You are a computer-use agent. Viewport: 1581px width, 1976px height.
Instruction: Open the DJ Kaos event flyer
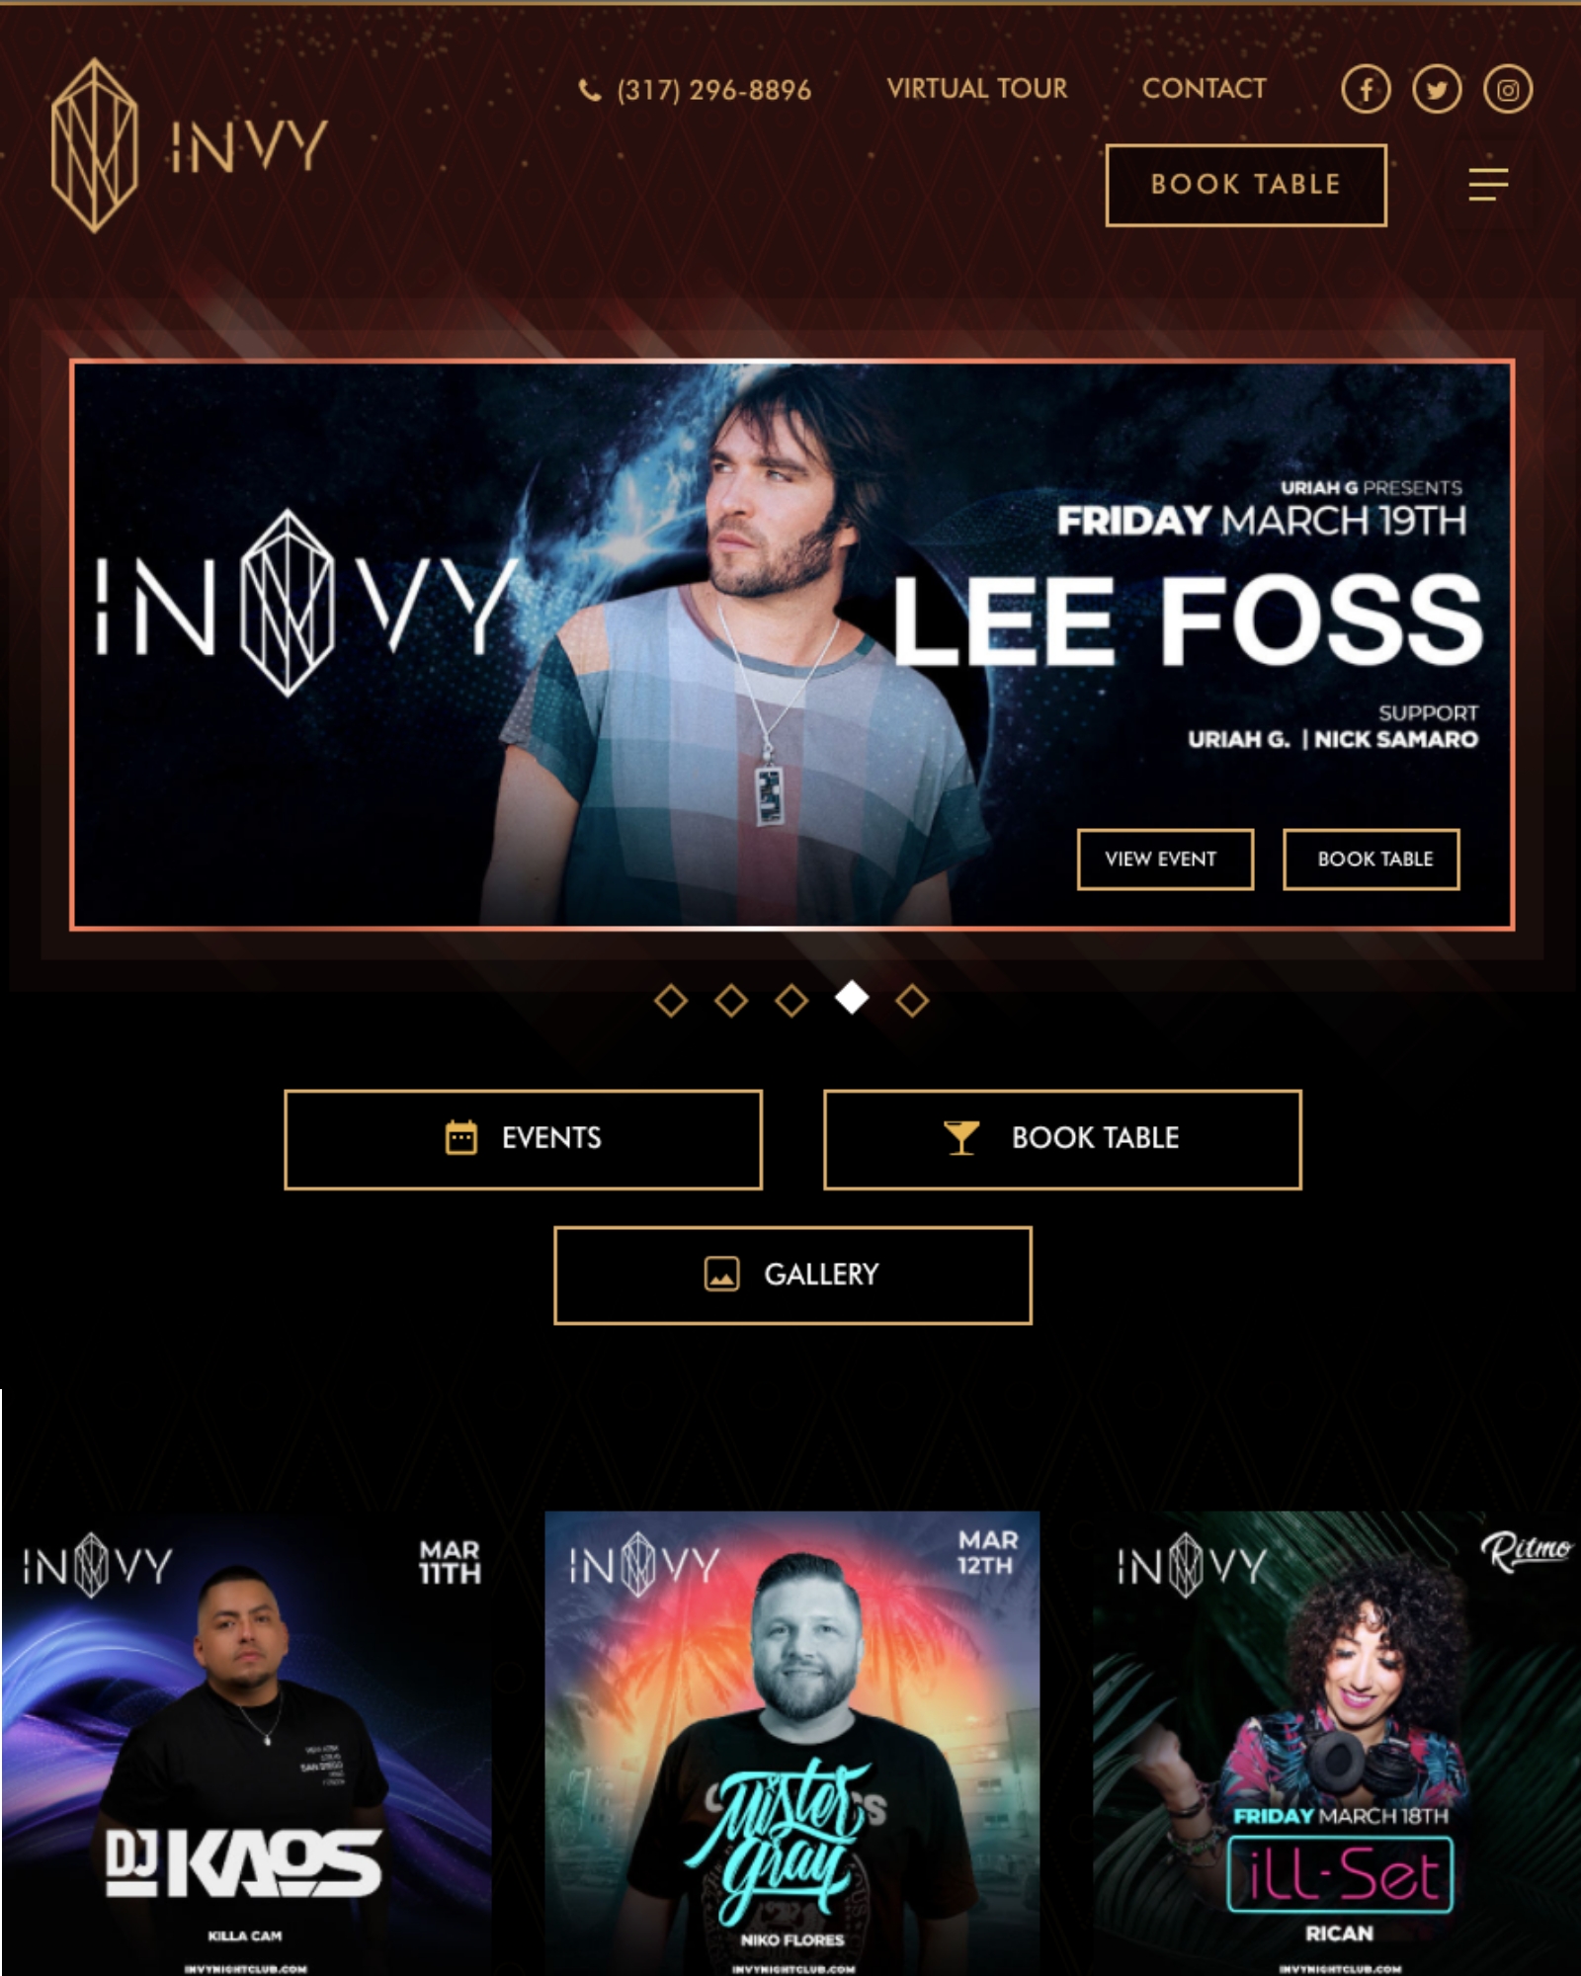point(246,1744)
